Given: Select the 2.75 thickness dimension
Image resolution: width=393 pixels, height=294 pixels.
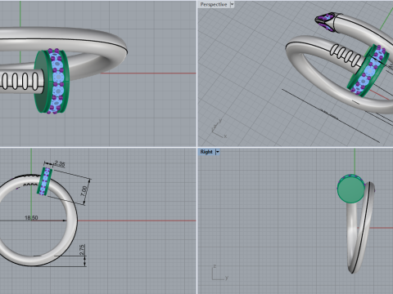Looking at the screenshot, I should click(x=82, y=250).
